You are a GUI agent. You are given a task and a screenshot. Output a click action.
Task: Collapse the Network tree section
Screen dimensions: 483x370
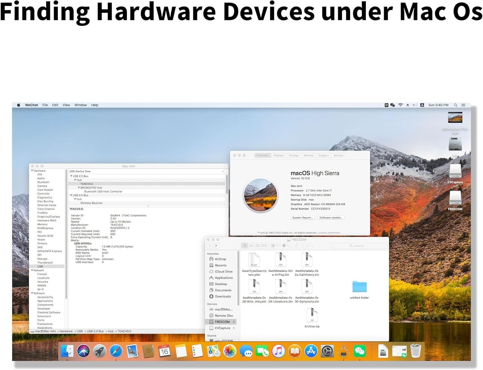click(x=32, y=270)
